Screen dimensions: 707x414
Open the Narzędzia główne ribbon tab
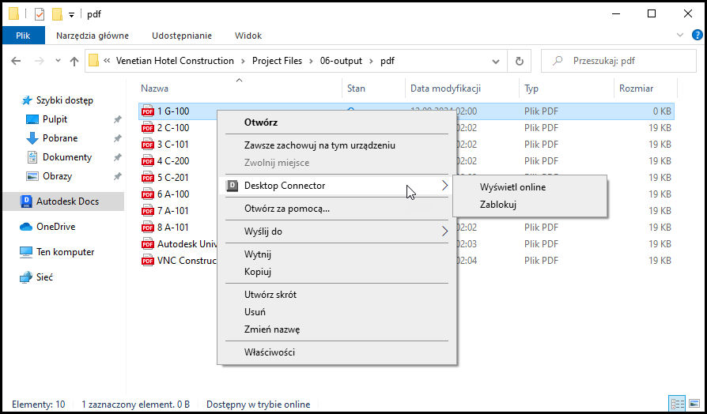point(93,36)
